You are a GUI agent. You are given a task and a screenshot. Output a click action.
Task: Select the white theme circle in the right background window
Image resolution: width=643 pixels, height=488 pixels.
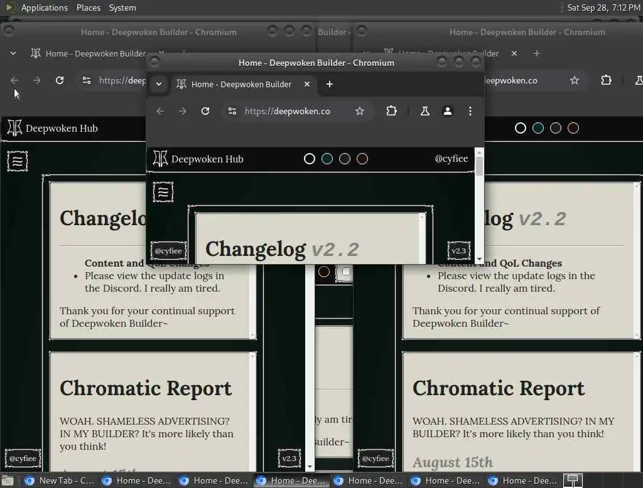click(521, 128)
